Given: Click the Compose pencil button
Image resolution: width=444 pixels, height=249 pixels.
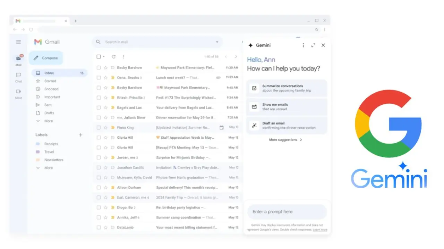Looking at the screenshot, I should 46,58.
